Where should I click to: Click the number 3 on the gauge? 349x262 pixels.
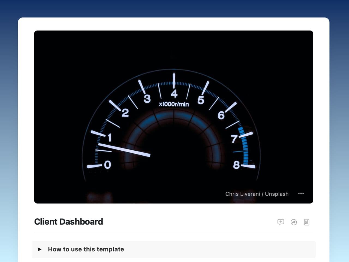click(x=147, y=99)
